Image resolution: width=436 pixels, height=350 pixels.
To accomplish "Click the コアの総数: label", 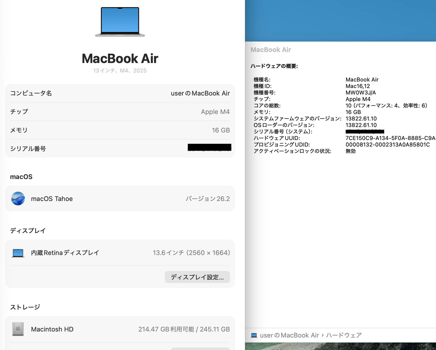I will (267, 106).
